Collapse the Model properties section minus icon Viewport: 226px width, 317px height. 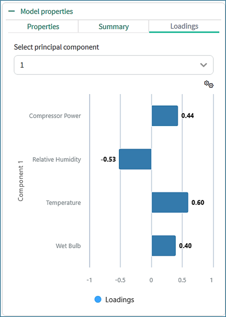point(12,12)
